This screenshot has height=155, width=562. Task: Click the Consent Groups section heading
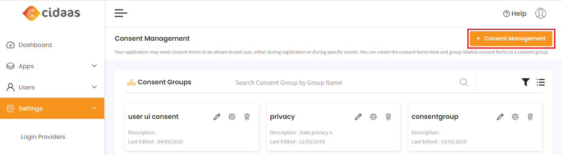(164, 82)
